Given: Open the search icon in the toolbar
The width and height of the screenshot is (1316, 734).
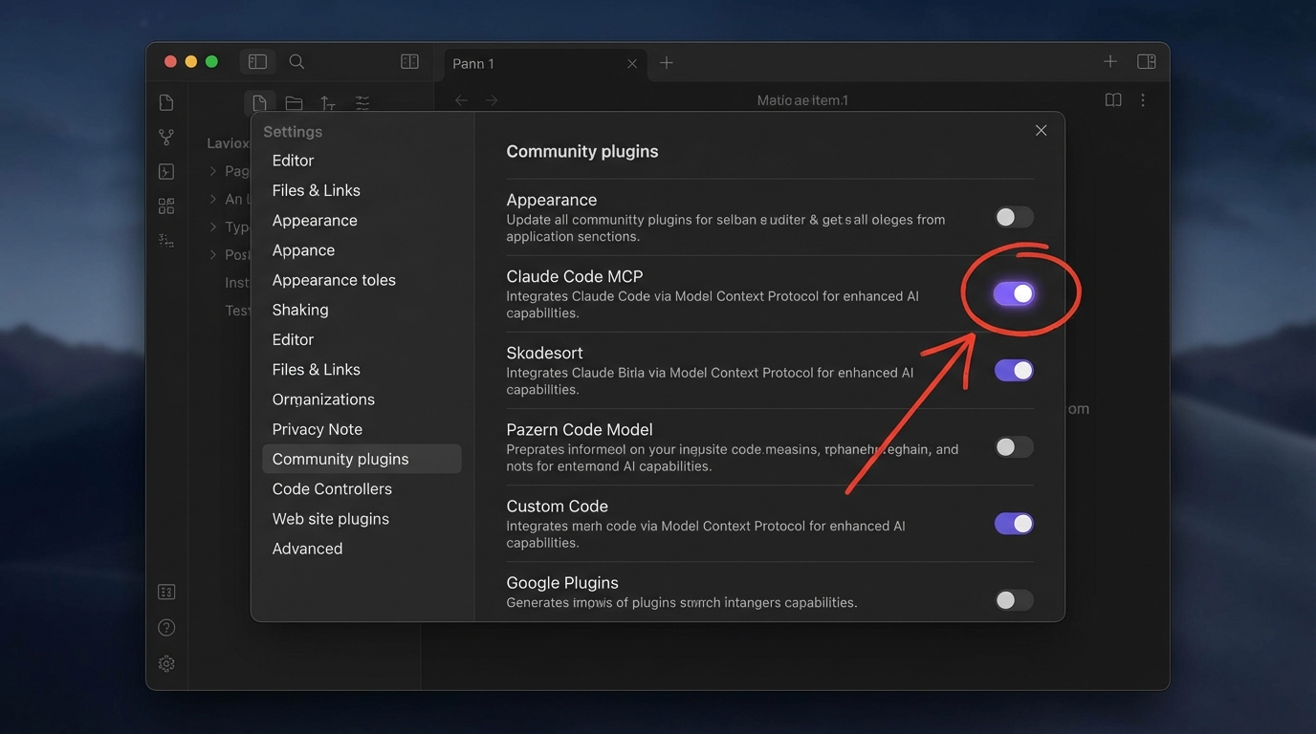Looking at the screenshot, I should coord(296,60).
